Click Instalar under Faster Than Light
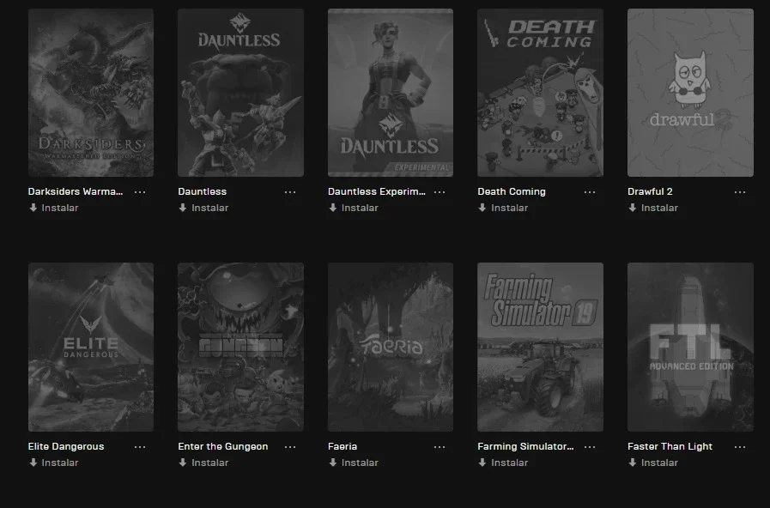Viewport: 770px width, 508px height. [653, 463]
